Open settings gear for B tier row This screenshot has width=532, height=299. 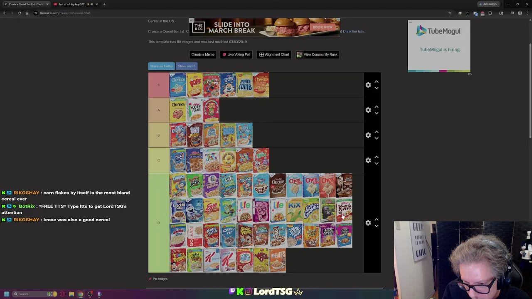368,135
